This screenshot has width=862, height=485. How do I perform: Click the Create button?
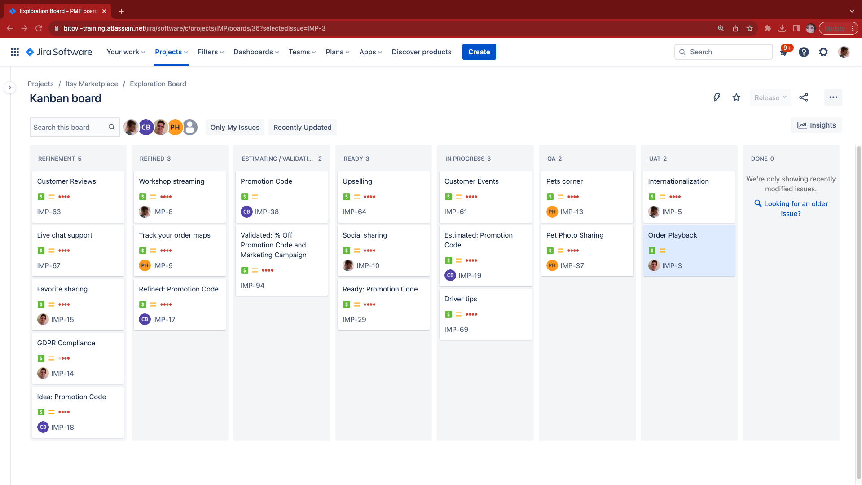479,52
